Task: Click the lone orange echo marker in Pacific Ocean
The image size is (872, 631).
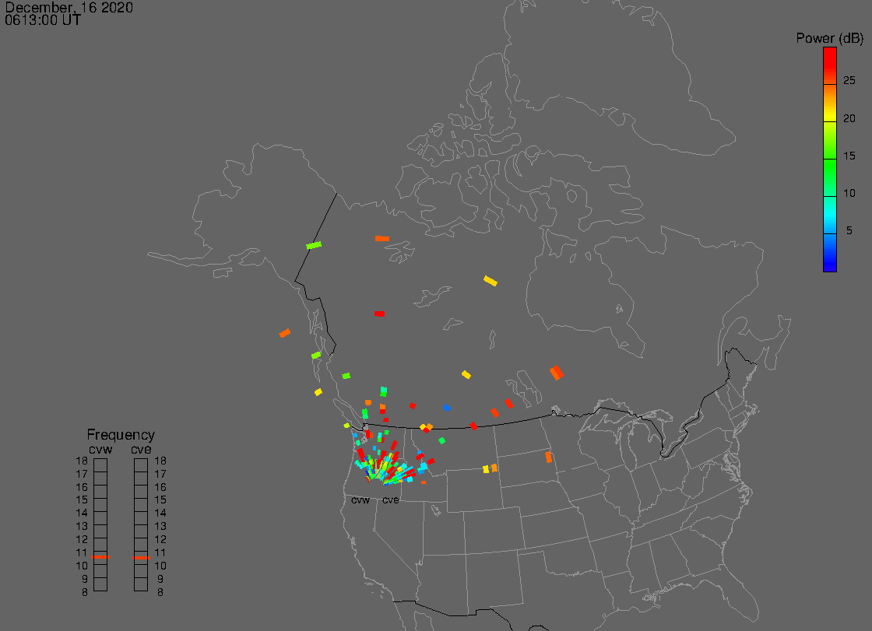Action: [285, 333]
